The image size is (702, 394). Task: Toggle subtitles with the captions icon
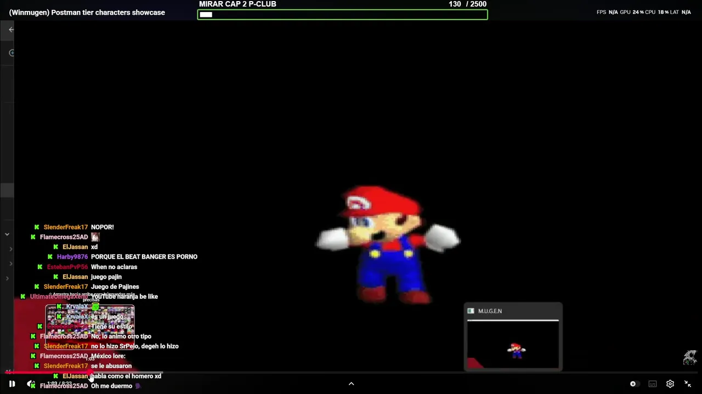coord(653,384)
